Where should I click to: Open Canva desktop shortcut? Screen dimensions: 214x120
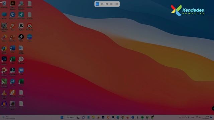pos(30,38)
